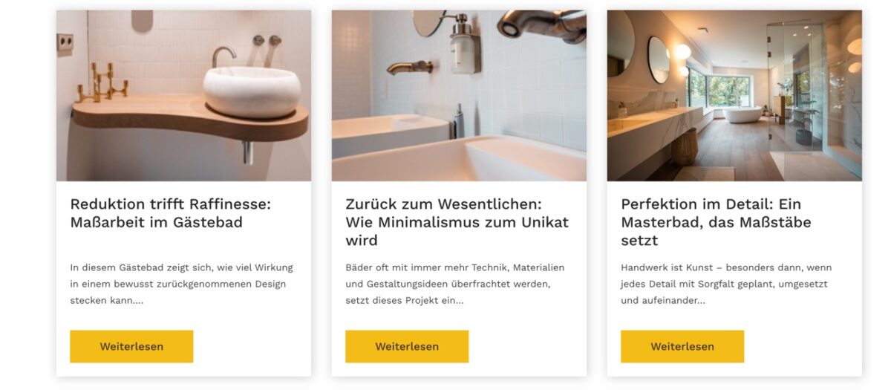
Task: Click the wicker stool in the Masterbad photo
Action: 685,147
